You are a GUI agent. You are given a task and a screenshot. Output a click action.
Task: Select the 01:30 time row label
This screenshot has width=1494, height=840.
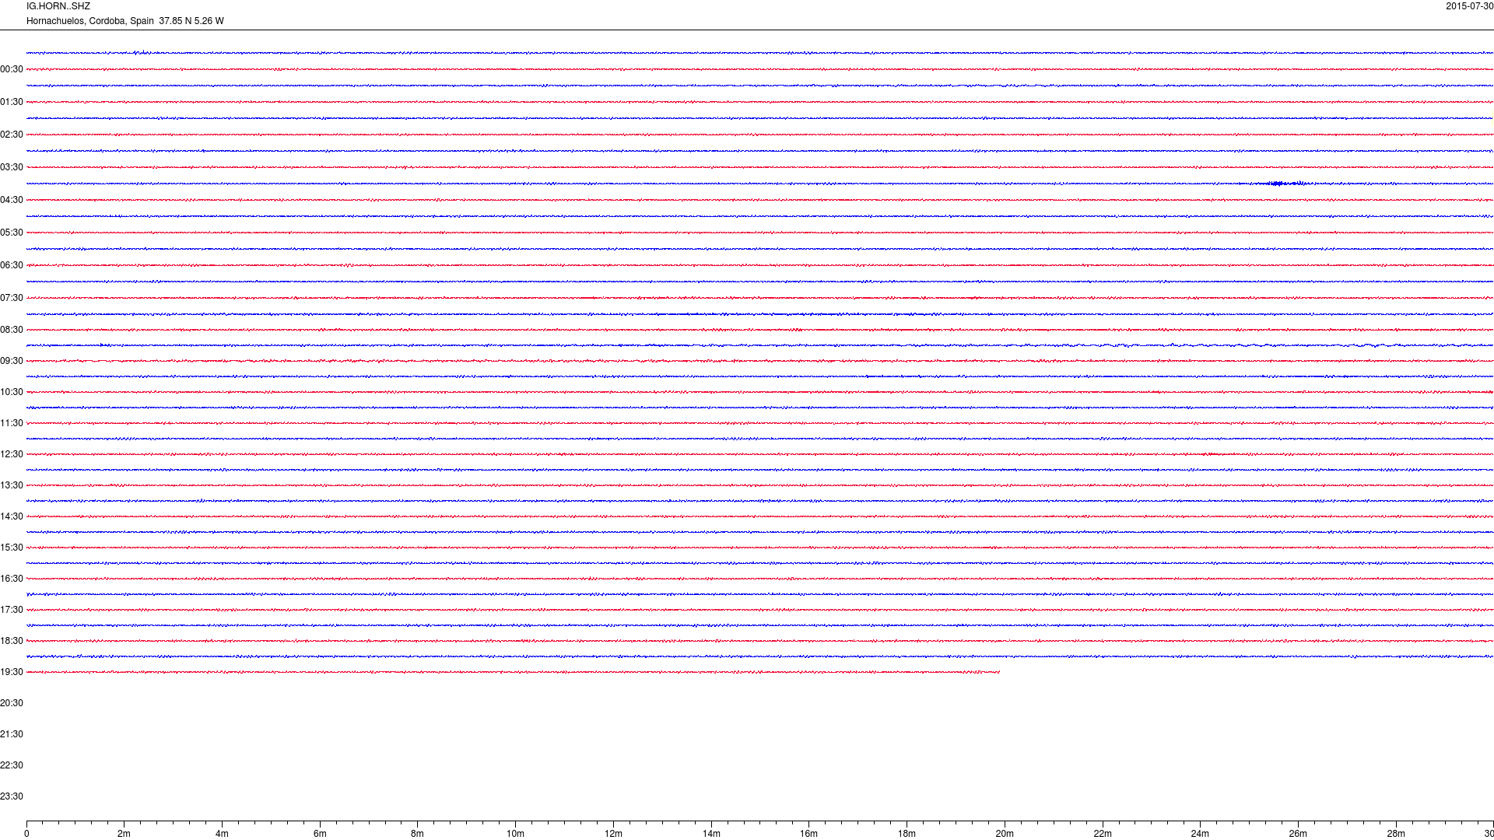pyautogui.click(x=12, y=102)
